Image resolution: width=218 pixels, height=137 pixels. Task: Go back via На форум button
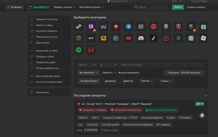(x=15, y=7)
